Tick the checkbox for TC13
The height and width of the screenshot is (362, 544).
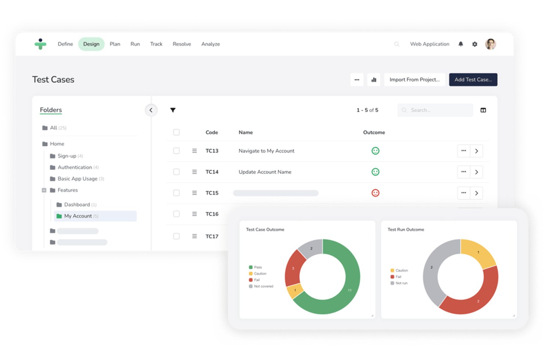[x=176, y=151]
